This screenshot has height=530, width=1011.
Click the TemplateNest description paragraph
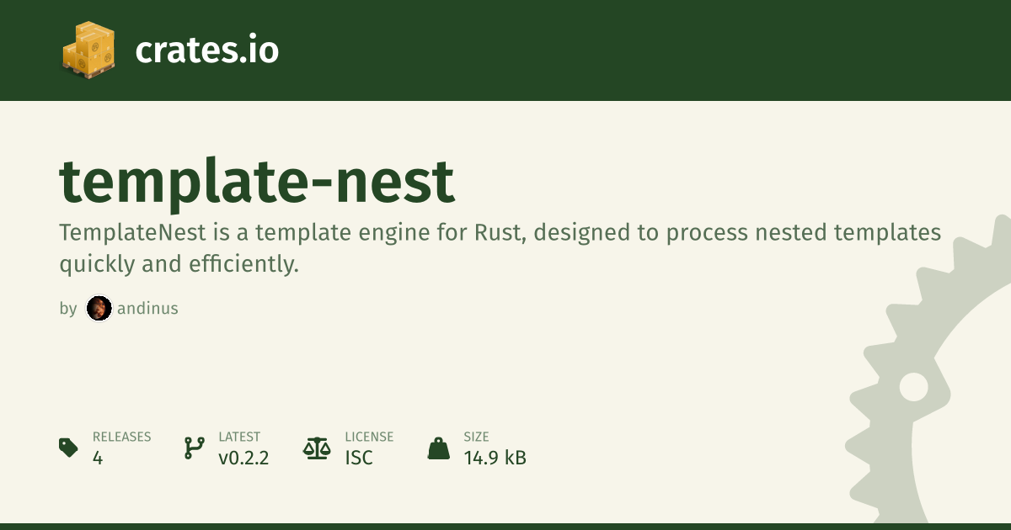pyautogui.click(x=500, y=248)
